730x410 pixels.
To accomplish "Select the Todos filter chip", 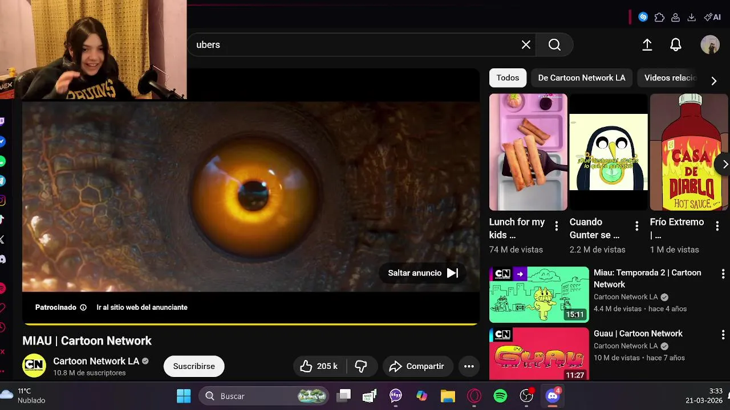I will (x=508, y=78).
